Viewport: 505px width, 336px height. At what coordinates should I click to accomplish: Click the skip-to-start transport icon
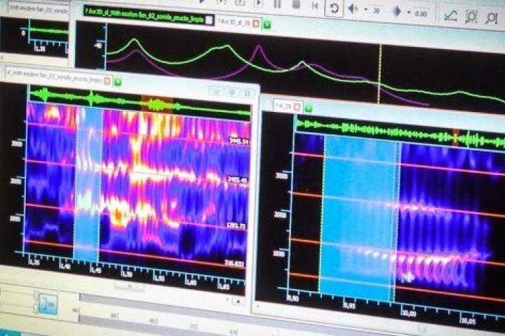pyautogui.click(x=315, y=7)
